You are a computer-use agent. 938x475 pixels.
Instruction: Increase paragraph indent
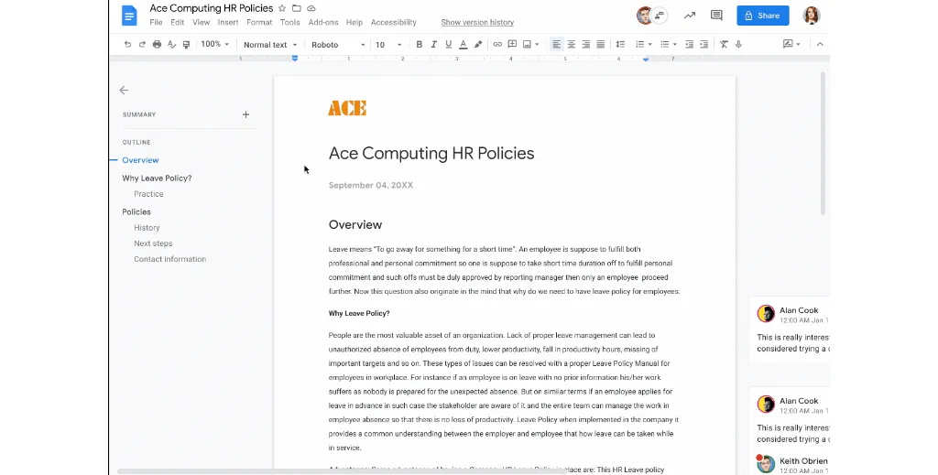coord(704,44)
